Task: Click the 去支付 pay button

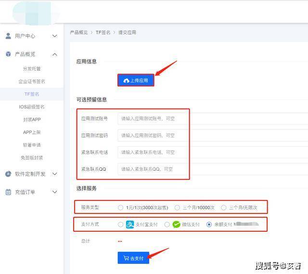Action: 134,258
